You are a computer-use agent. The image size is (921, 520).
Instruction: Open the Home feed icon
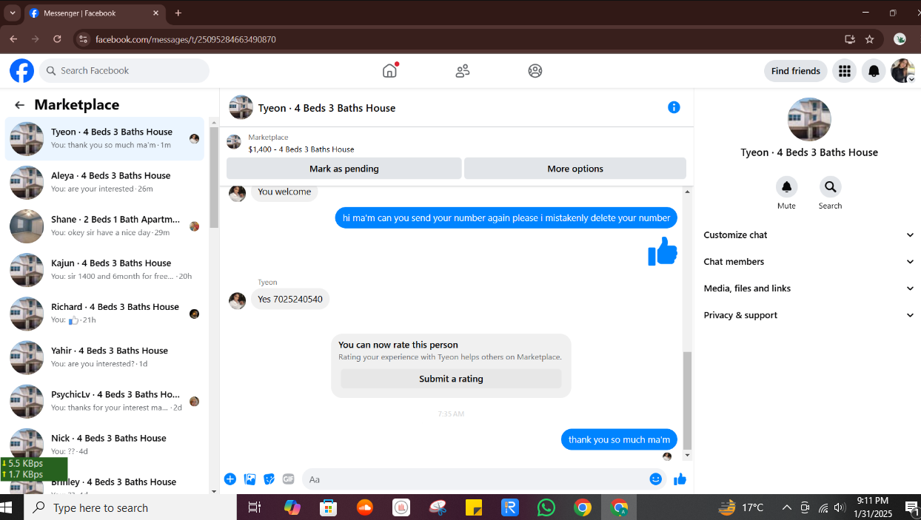[390, 71]
